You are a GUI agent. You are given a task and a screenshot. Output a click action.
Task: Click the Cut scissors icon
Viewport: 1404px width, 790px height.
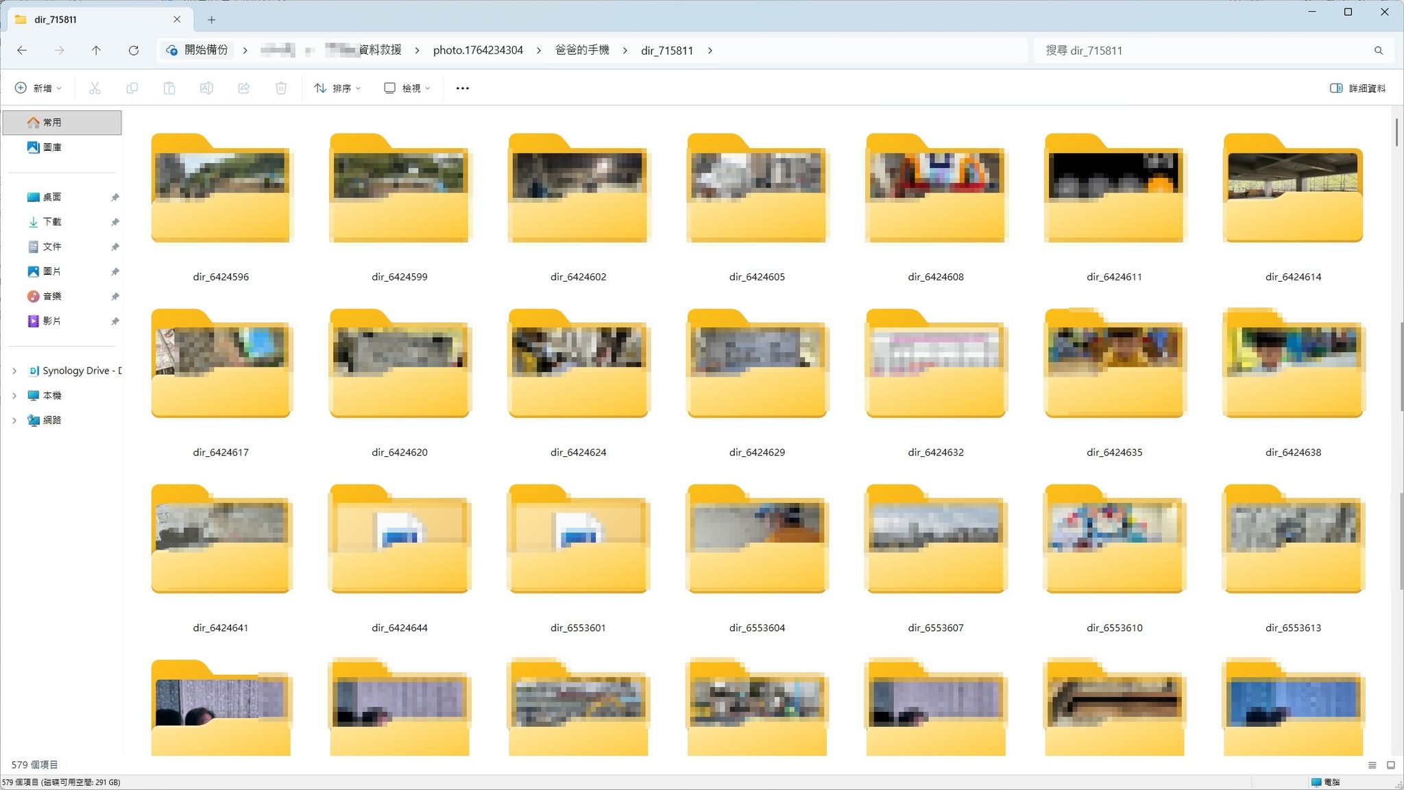pyautogui.click(x=95, y=88)
